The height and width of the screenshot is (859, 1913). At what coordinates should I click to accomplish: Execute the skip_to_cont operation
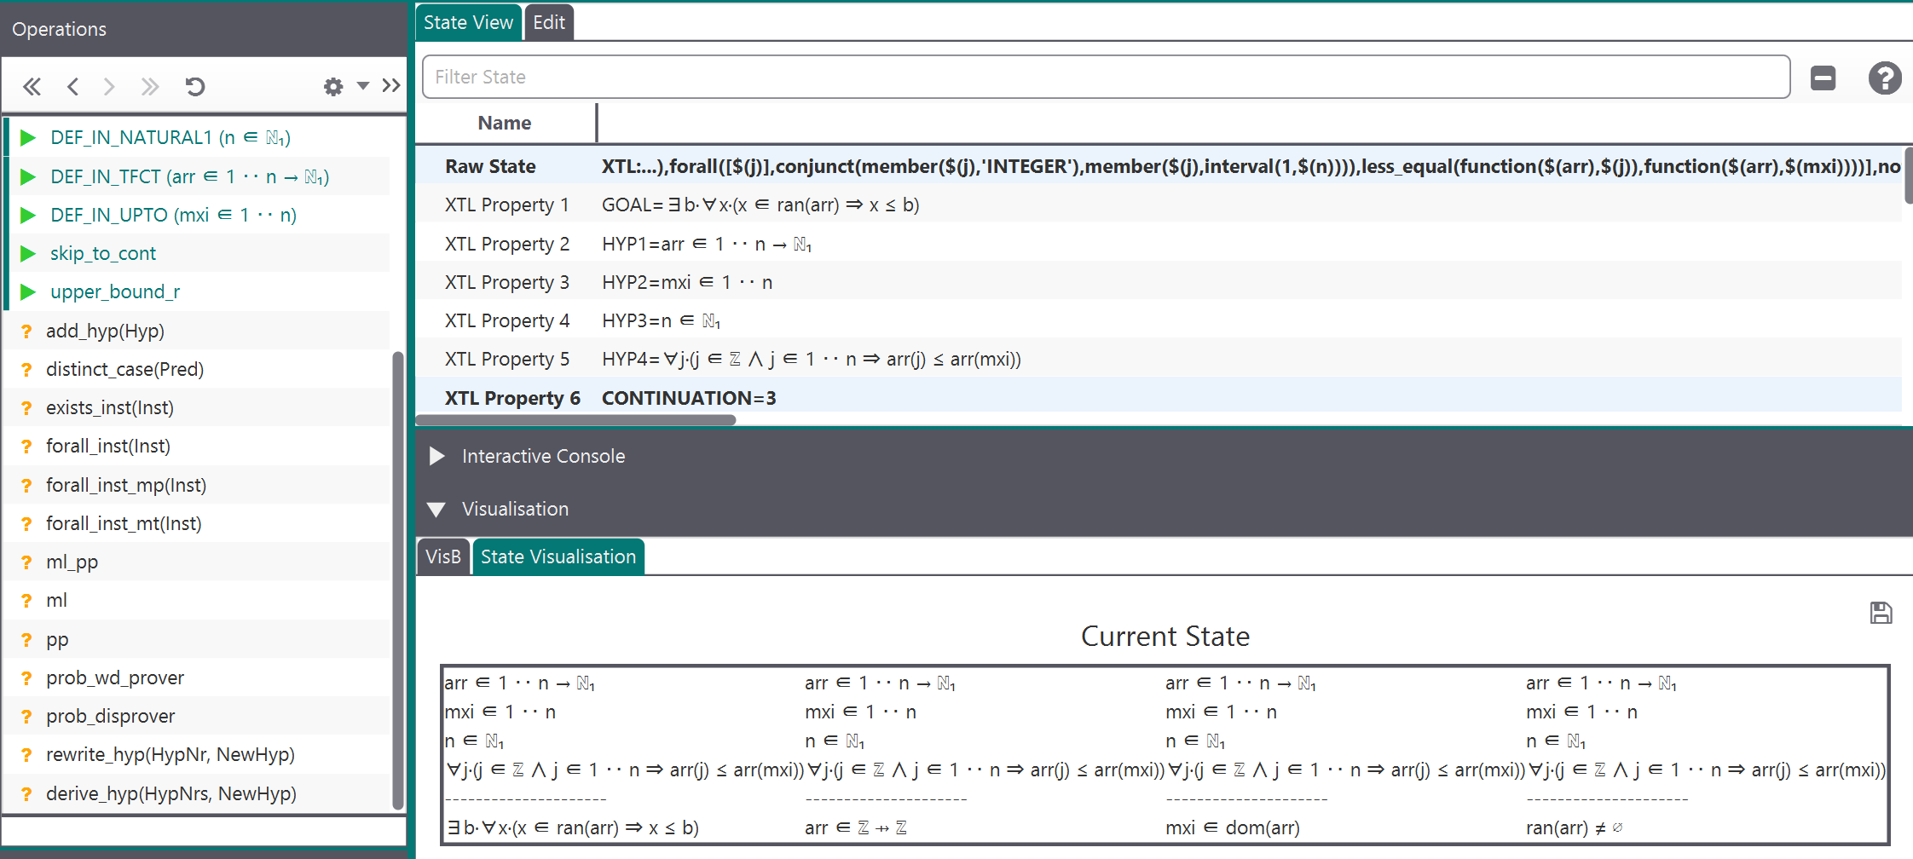(102, 254)
